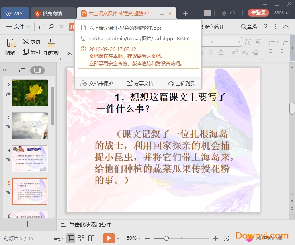The height and width of the screenshot is (245, 295).
Task: Toggle subscript formatting
Action: tap(244, 52)
